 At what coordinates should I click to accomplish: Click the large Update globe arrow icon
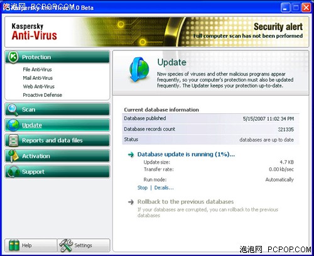click(139, 70)
